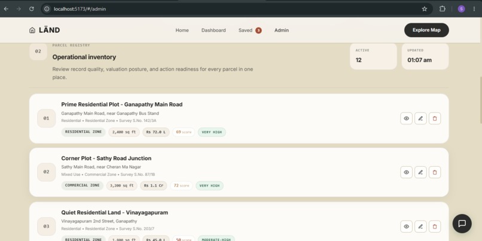Open the Dashboard nav item
482x241 pixels.
pos(213,30)
